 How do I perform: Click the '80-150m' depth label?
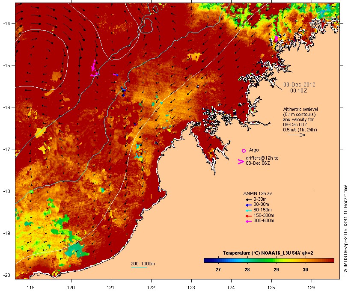(x=262, y=210)
